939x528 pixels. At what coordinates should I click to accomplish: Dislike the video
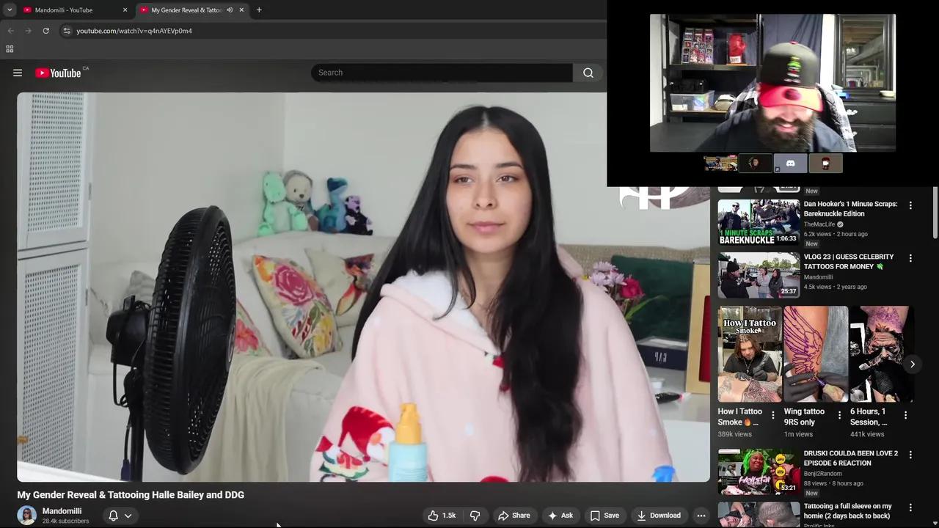(475, 516)
